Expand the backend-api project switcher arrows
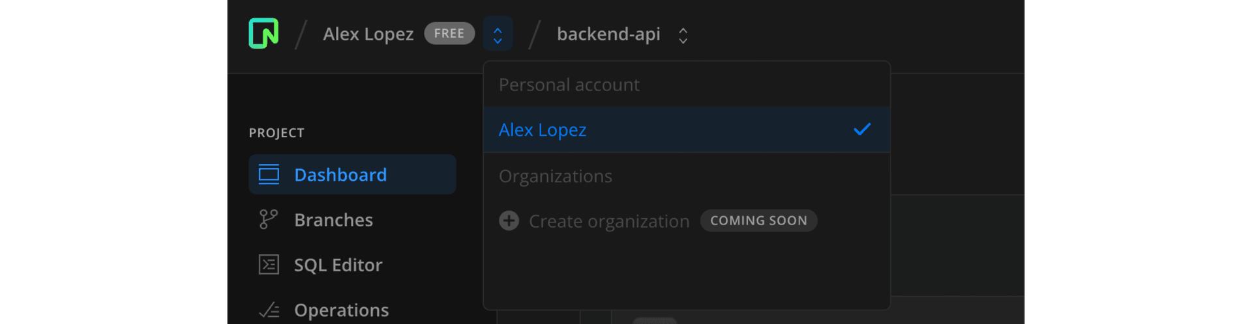 tap(683, 35)
